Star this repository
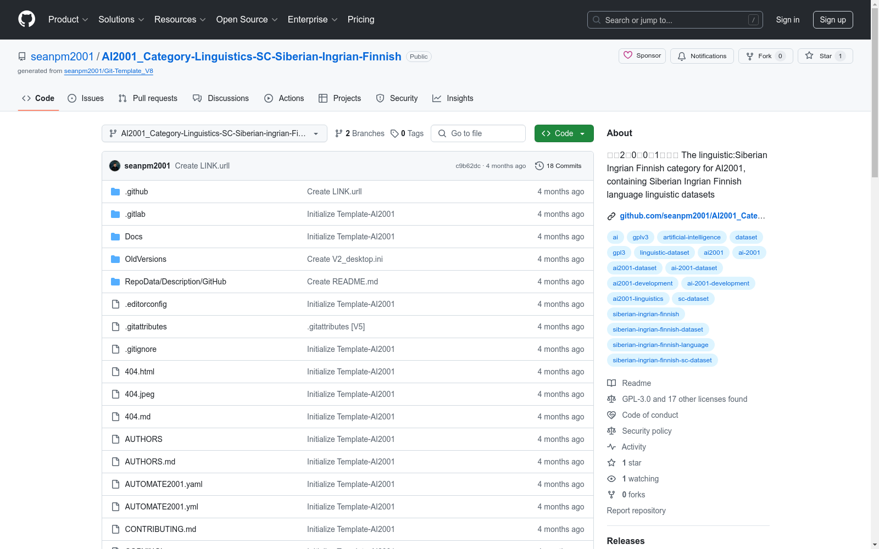 825,56
